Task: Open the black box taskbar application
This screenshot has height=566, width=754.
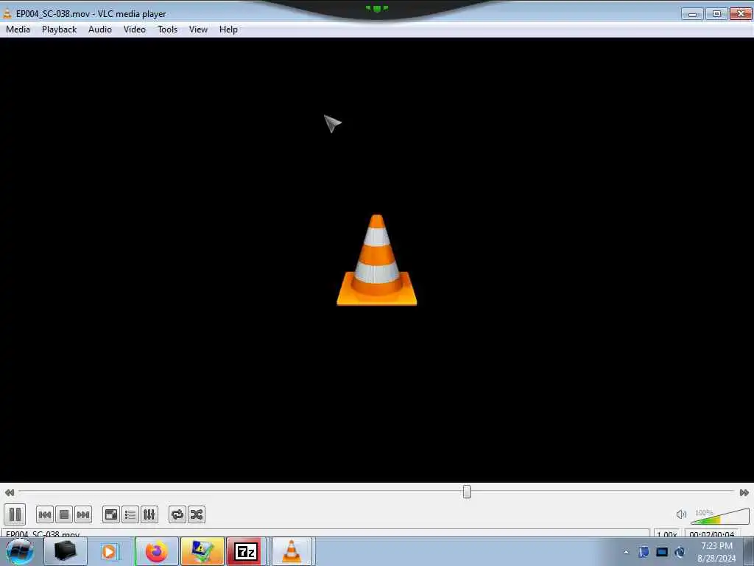Action: [x=66, y=551]
